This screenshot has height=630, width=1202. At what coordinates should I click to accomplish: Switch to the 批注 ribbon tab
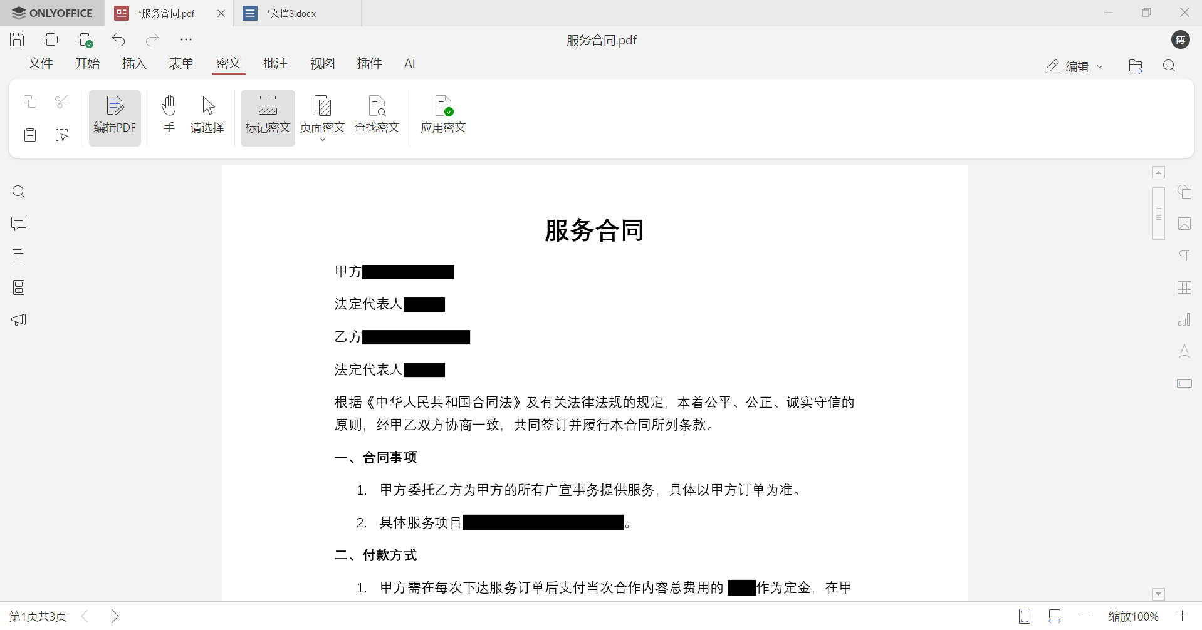(x=275, y=63)
